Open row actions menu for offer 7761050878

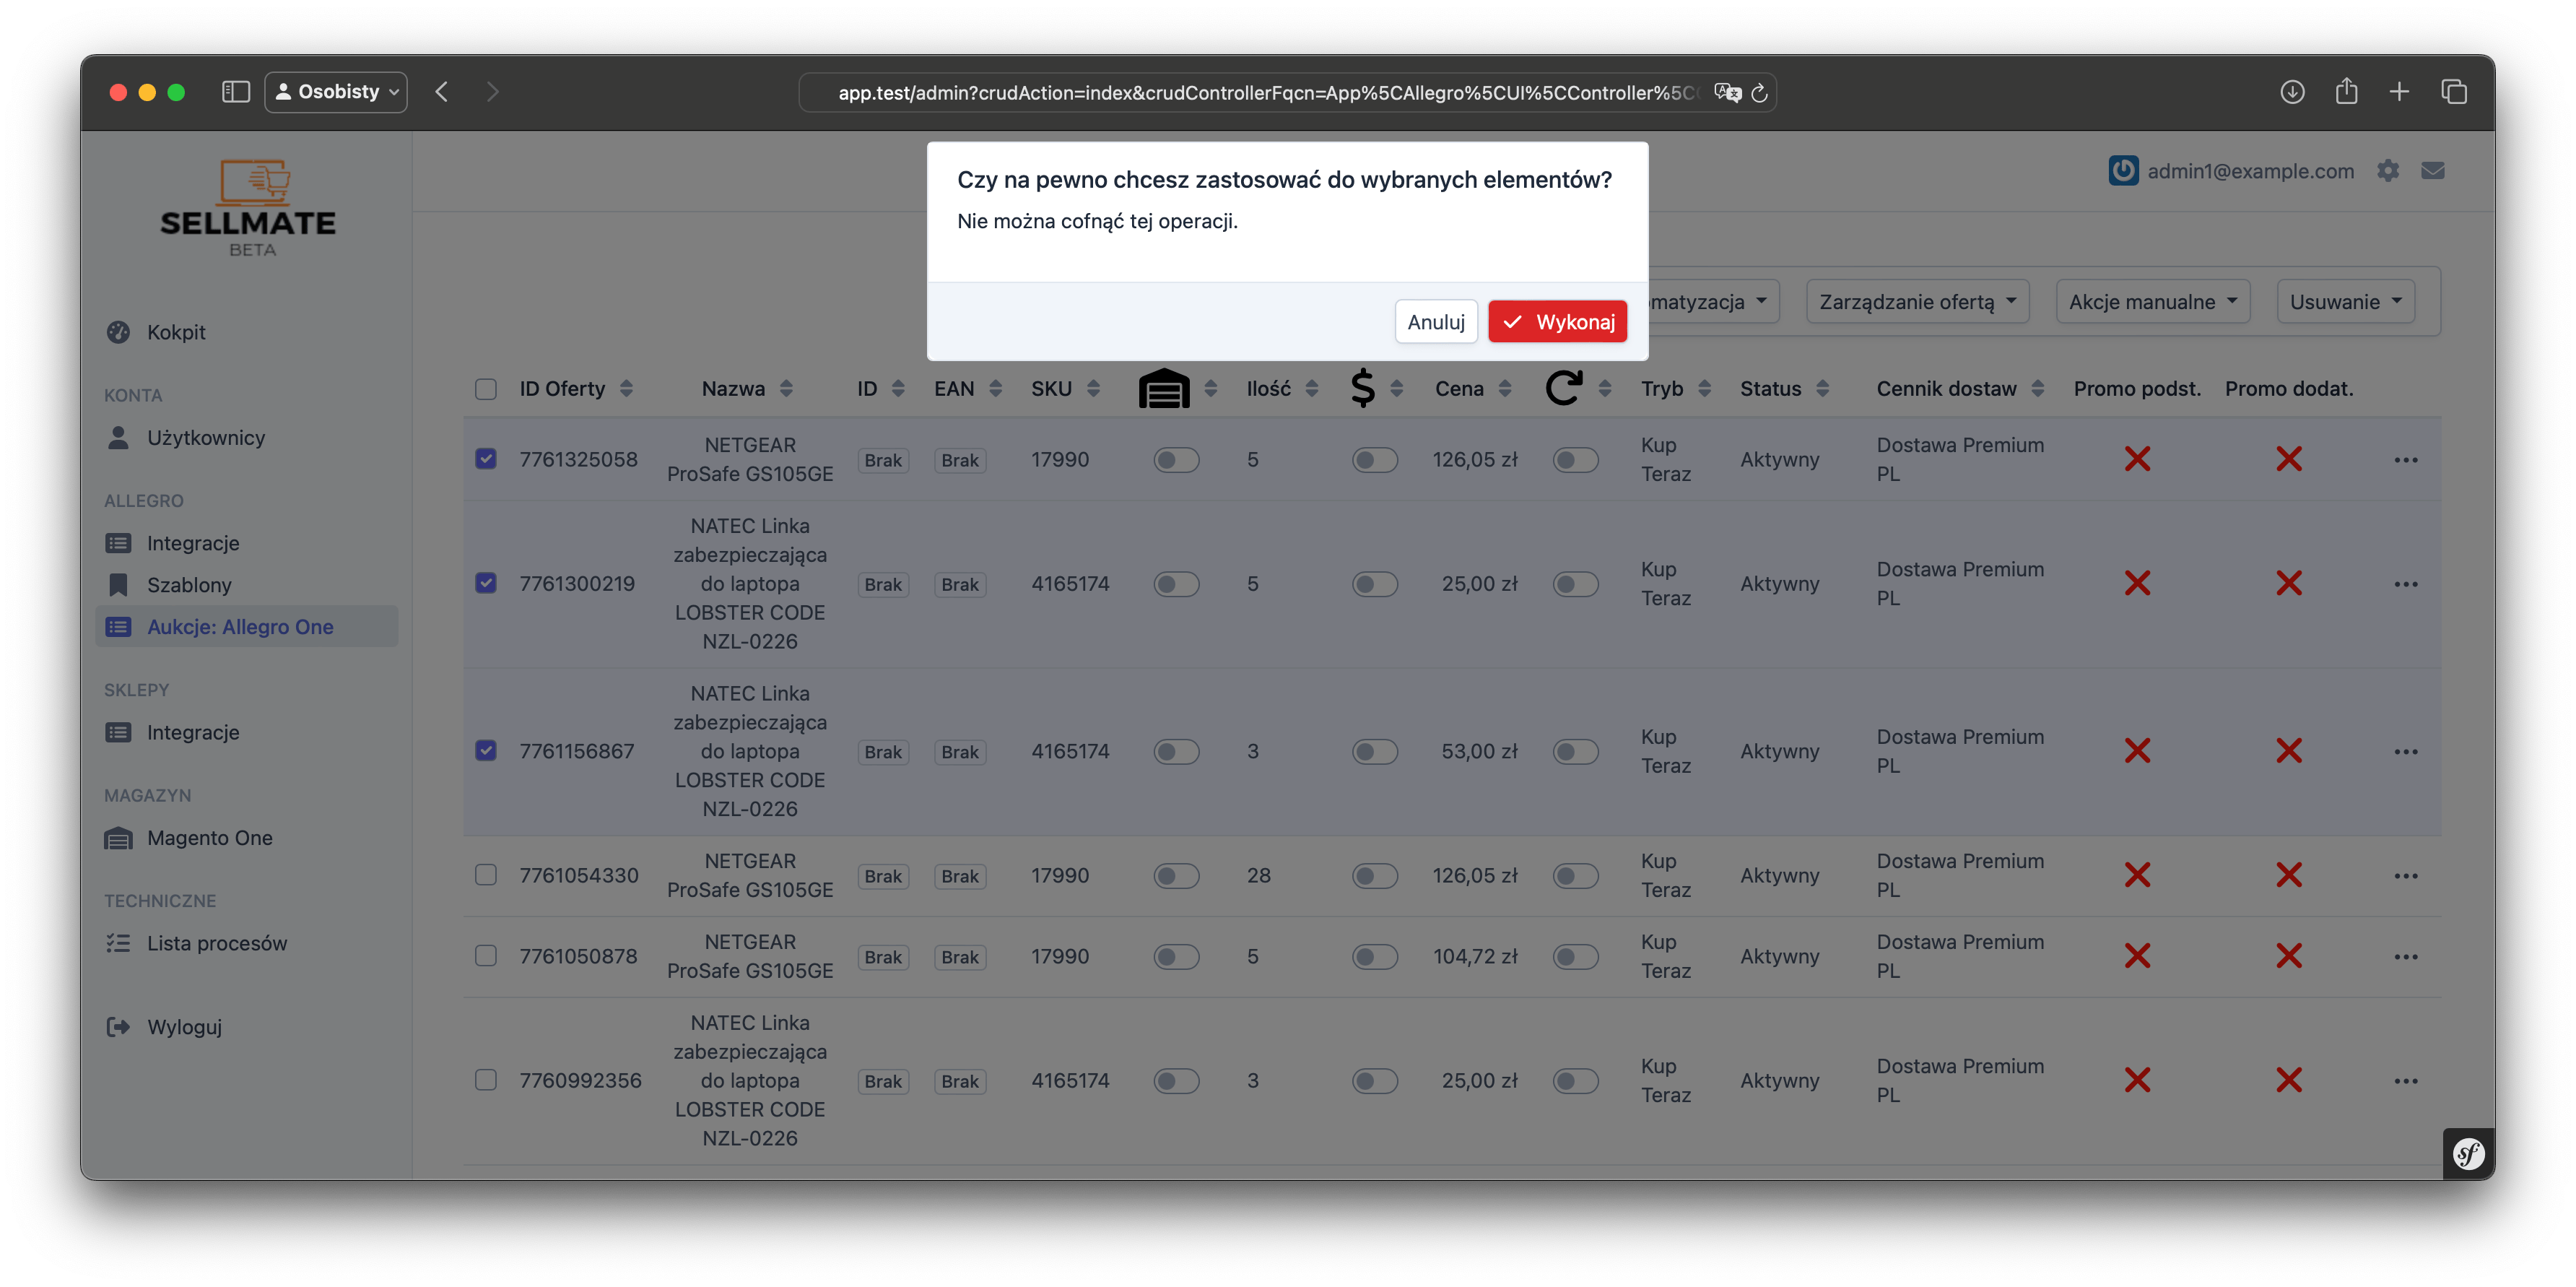[x=2406, y=957]
